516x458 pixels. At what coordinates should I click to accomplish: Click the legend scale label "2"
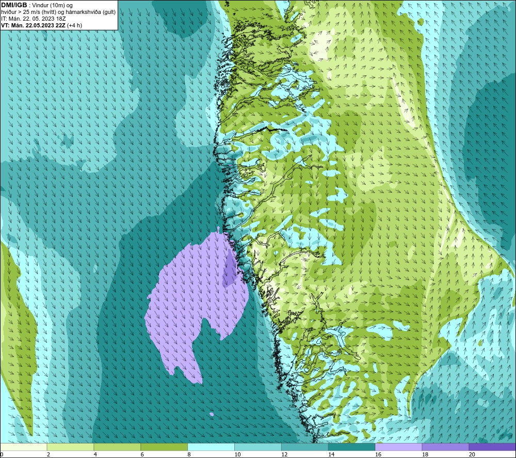click(x=49, y=454)
